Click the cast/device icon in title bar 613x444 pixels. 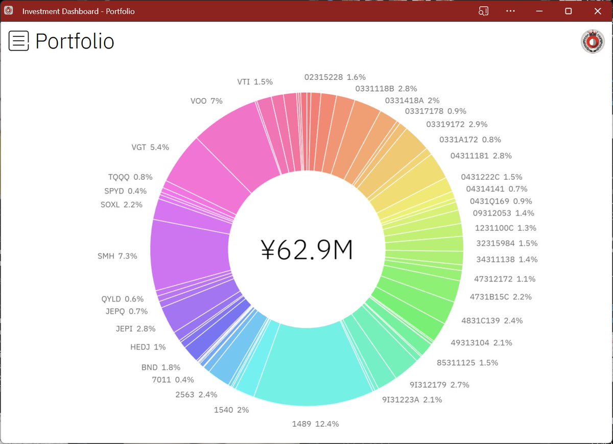click(483, 11)
